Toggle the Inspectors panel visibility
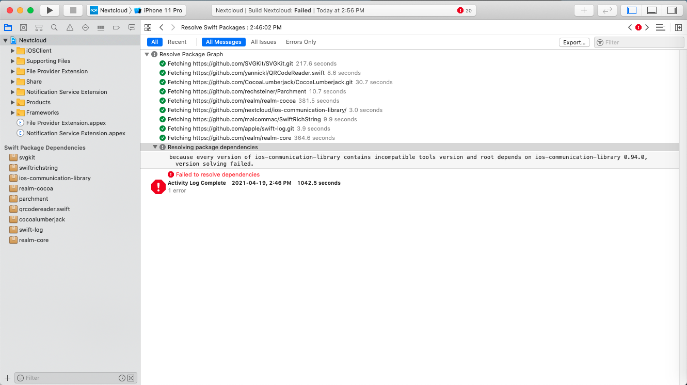The image size is (687, 385). [672, 10]
